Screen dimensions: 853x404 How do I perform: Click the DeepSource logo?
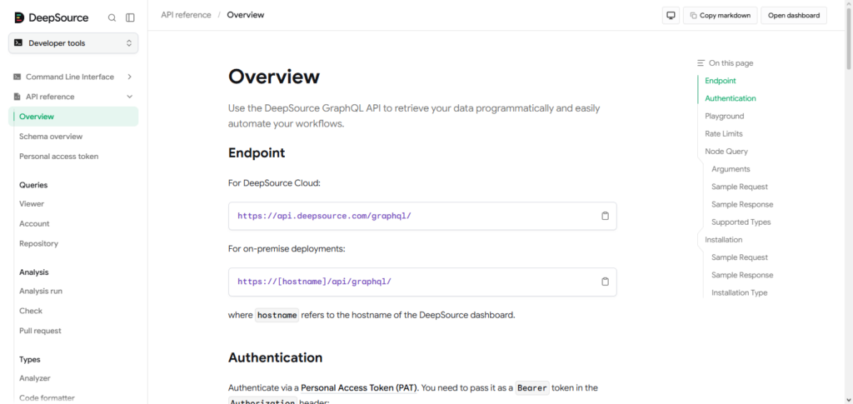point(51,17)
